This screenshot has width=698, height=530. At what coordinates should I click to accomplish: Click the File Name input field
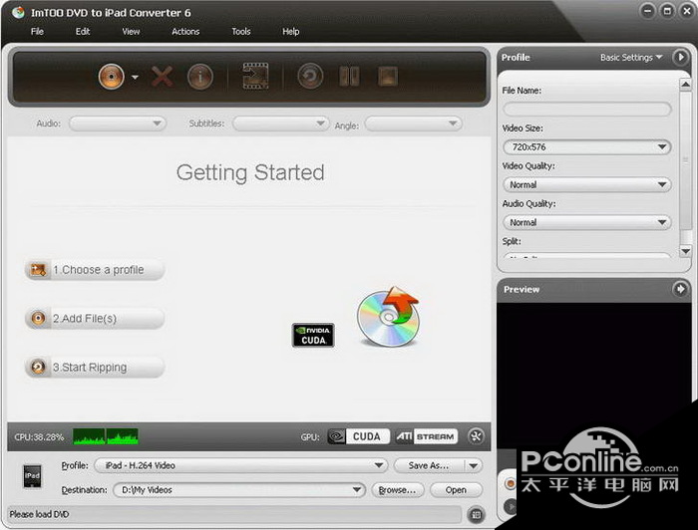[587, 109]
